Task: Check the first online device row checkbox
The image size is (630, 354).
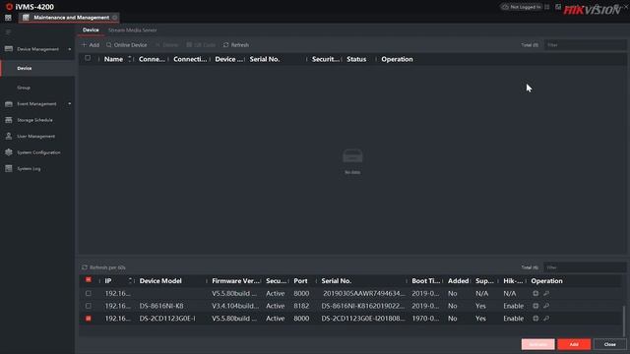Action: pos(89,293)
